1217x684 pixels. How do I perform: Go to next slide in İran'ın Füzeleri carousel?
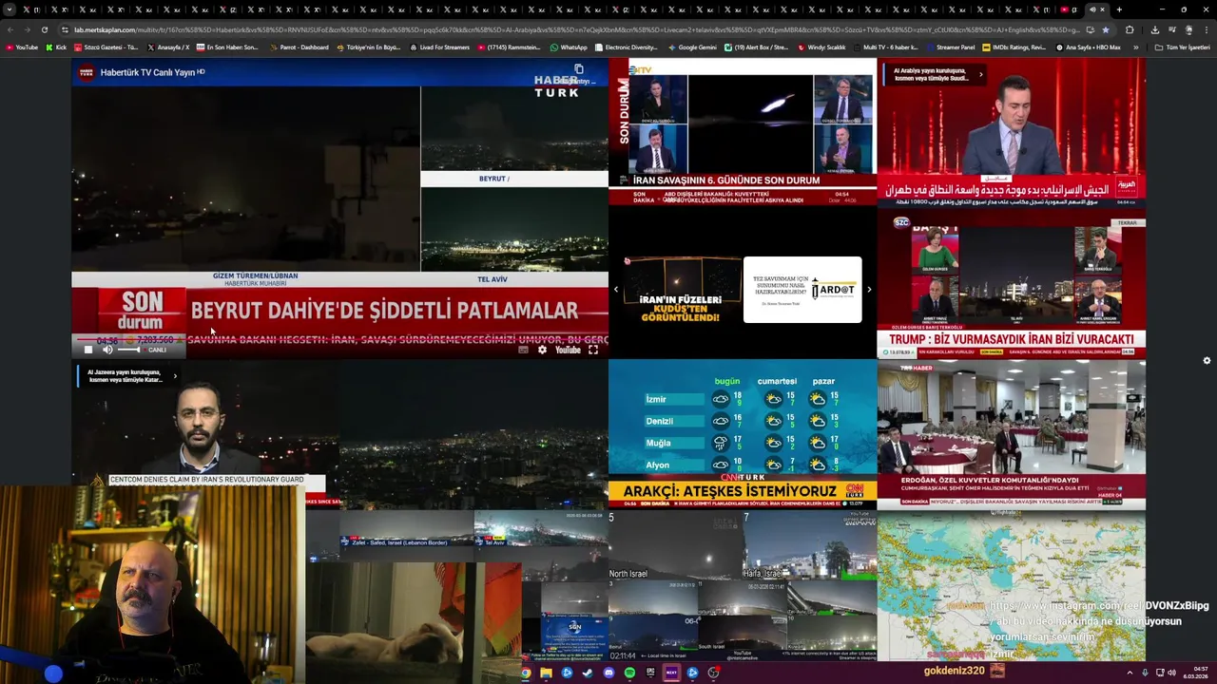click(868, 290)
